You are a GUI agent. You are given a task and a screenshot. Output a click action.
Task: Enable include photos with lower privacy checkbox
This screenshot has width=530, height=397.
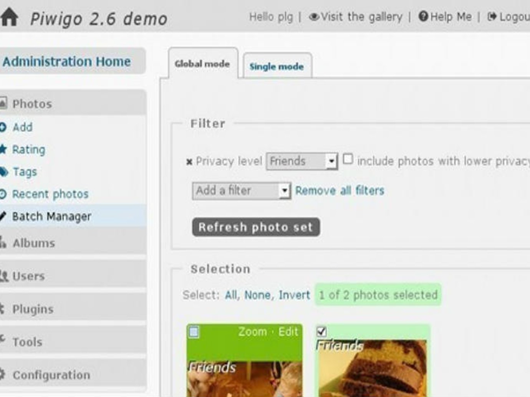click(348, 159)
